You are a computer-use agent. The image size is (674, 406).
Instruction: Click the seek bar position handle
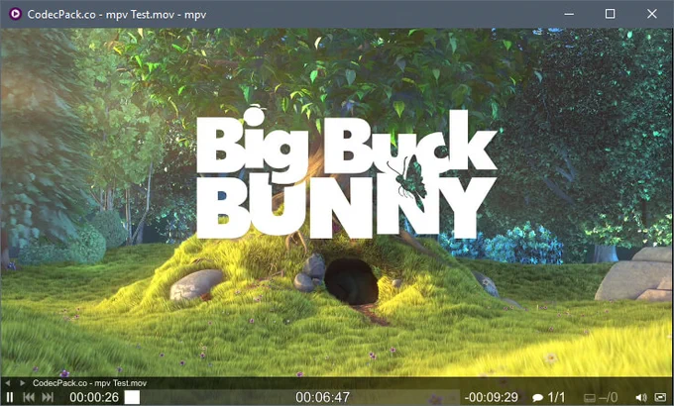133,397
